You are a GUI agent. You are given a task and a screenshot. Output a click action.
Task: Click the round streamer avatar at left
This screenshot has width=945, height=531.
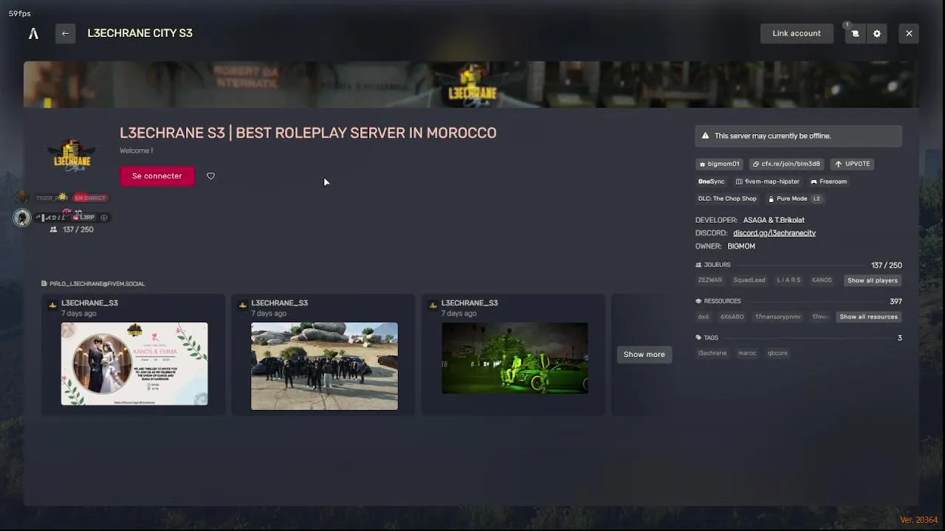point(22,218)
